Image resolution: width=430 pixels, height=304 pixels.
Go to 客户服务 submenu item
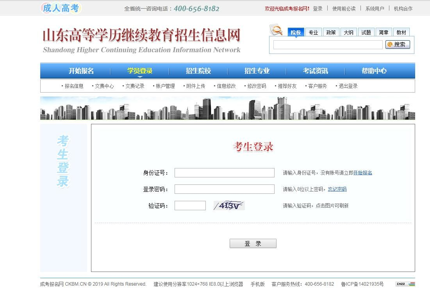[318, 86]
